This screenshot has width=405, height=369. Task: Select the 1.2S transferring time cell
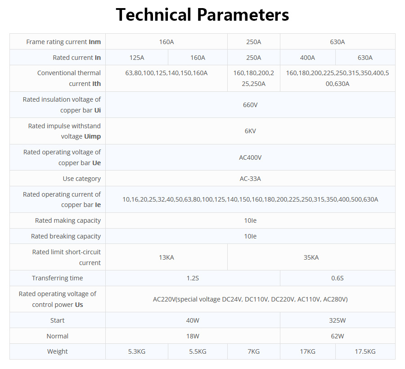193,278
